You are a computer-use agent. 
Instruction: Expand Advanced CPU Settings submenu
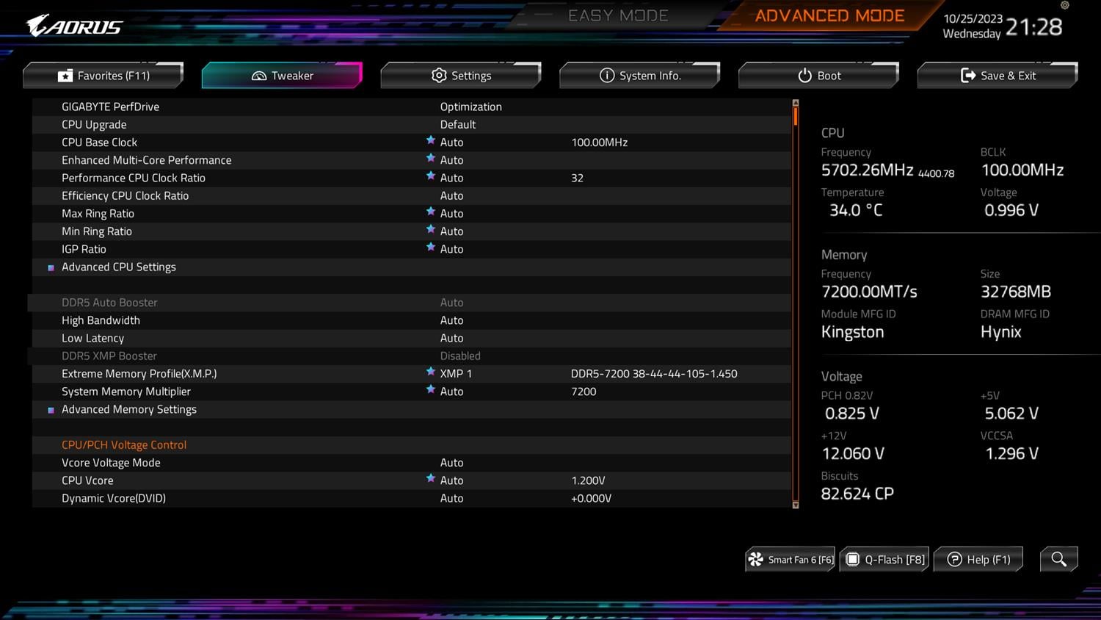point(119,267)
